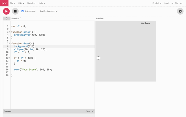Fold the draw function at line 7
Screen dimensions: 186x117
click(x=10, y=43)
